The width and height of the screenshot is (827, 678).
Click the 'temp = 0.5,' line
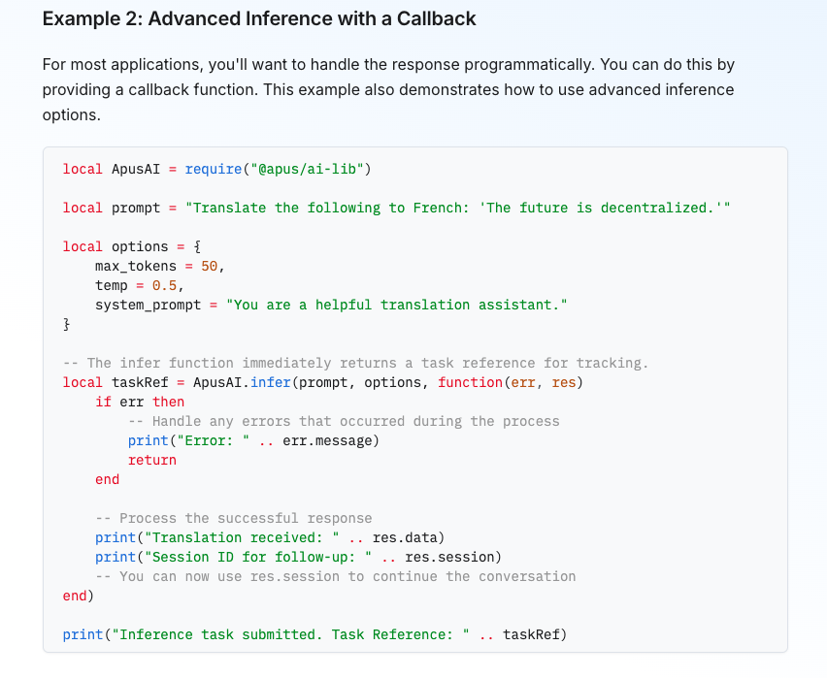coord(140,286)
